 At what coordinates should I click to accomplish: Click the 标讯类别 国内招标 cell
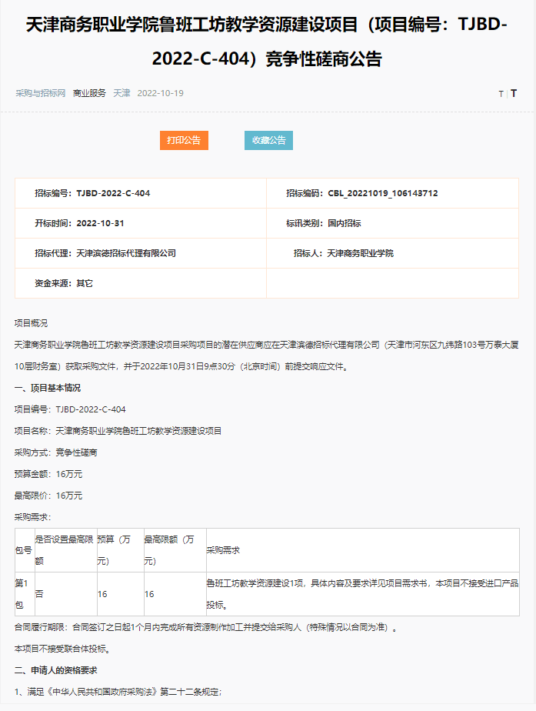(392, 223)
